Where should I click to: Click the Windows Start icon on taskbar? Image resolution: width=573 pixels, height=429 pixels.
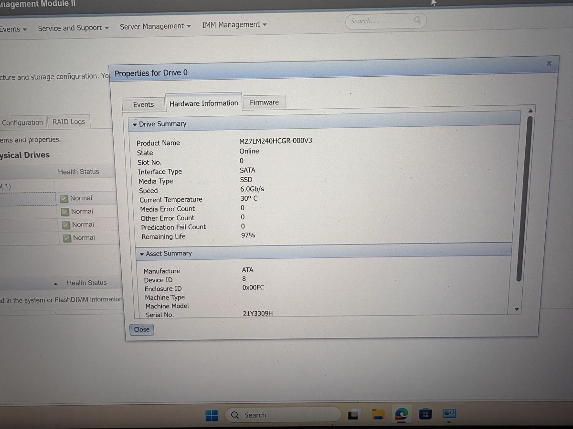point(212,415)
